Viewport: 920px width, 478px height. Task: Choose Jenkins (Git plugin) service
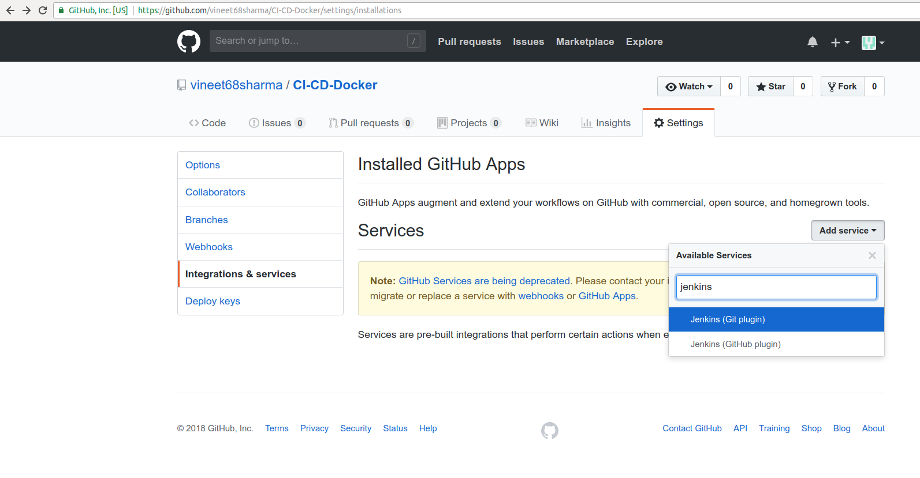tap(776, 319)
